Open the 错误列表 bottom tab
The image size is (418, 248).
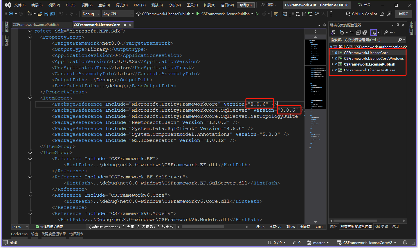(76, 234)
